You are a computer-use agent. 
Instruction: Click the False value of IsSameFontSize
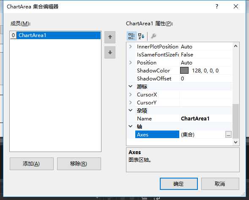(187, 55)
